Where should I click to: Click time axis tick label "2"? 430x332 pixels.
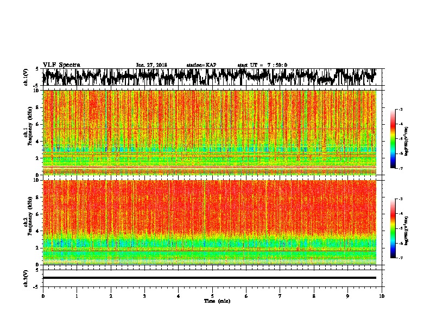click(x=111, y=296)
